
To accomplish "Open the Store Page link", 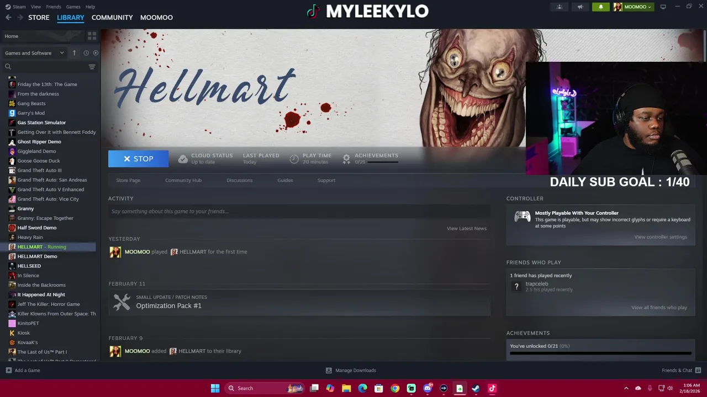I will coord(128,180).
